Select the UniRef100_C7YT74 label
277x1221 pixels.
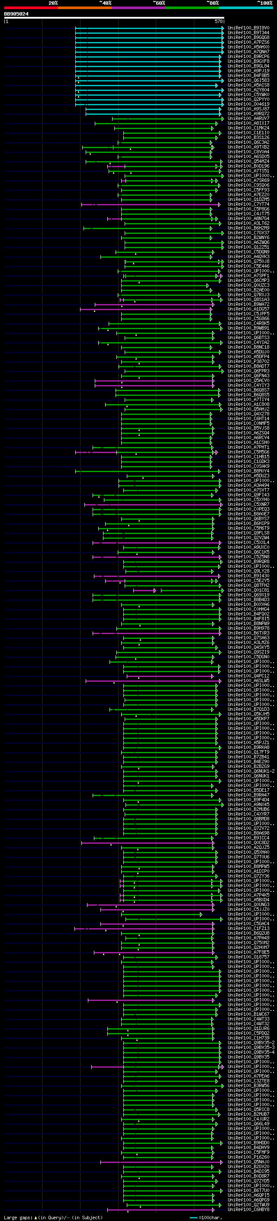tap(248, 204)
